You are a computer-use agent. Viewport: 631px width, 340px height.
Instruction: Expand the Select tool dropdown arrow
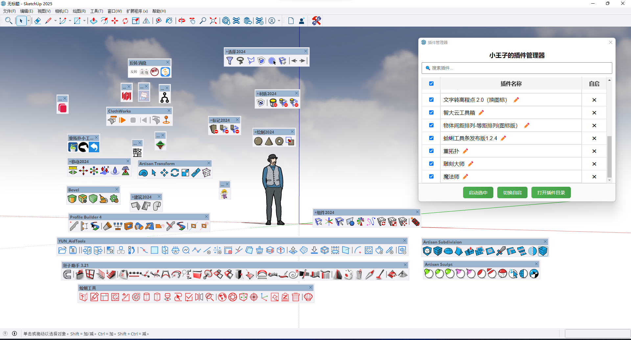(x=29, y=21)
